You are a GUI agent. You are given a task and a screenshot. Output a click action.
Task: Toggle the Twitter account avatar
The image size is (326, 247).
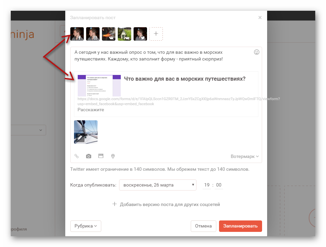(x=140, y=34)
